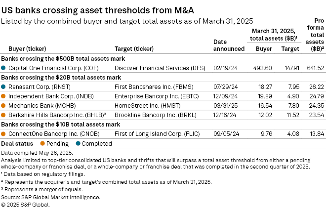
Task: Select the "Date announced" column header
Action: [229, 45]
